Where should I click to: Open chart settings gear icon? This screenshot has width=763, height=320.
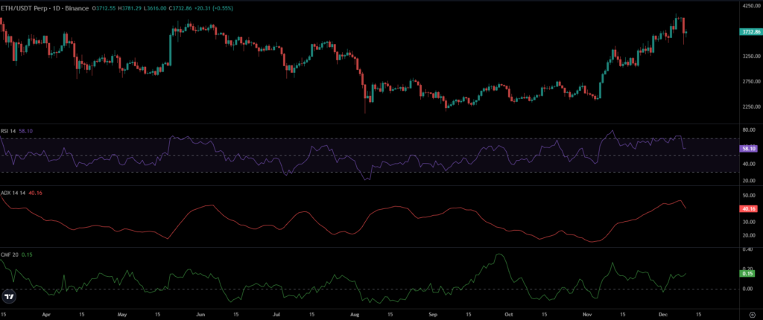(x=752, y=314)
